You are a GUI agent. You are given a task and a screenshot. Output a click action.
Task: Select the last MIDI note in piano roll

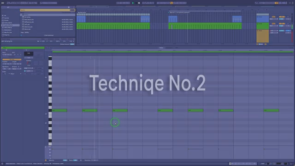click(271, 111)
